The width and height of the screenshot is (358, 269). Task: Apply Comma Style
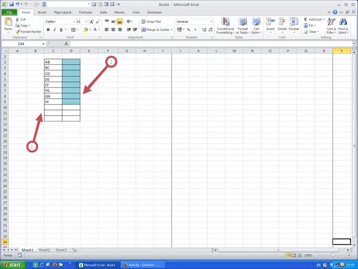(195, 30)
